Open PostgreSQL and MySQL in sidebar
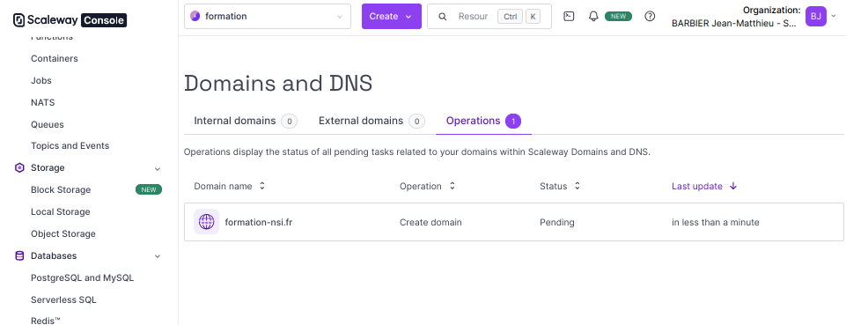This screenshot has width=846, height=325. tap(83, 278)
